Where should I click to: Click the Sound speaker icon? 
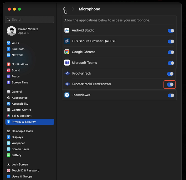tap(9, 70)
